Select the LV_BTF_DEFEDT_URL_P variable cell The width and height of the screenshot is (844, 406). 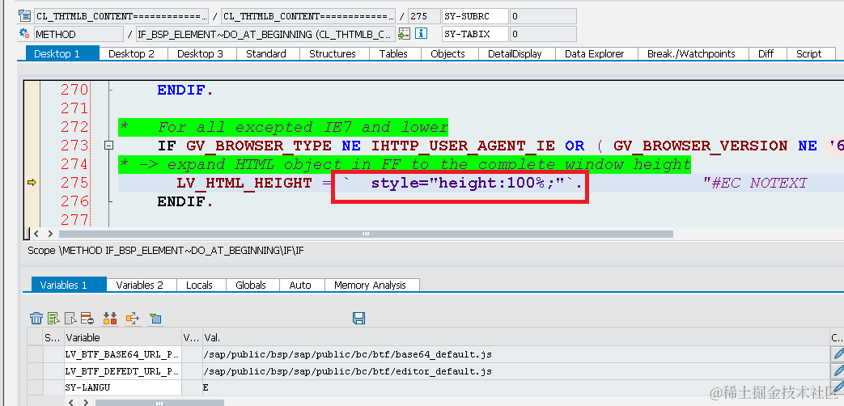[123, 370]
